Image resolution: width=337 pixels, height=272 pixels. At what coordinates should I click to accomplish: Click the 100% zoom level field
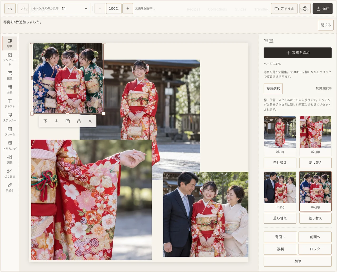point(114,8)
